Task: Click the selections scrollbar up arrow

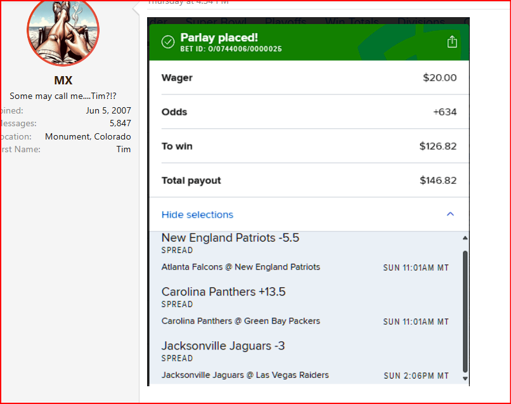Action: coord(465,238)
